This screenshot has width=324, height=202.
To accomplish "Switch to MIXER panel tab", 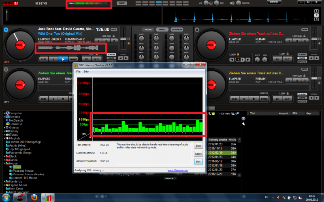I will coord(148,29).
